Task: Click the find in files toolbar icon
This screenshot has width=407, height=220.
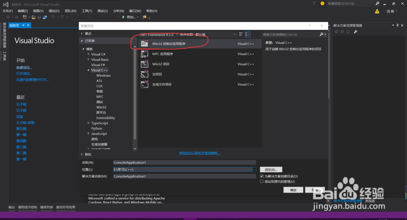Action: pos(144,17)
